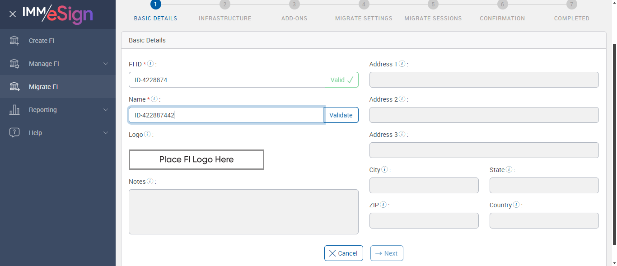Click the info icon beside Logo label
The height and width of the screenshot is (266, 617).
pyautogui.click(x=147, y=135)
